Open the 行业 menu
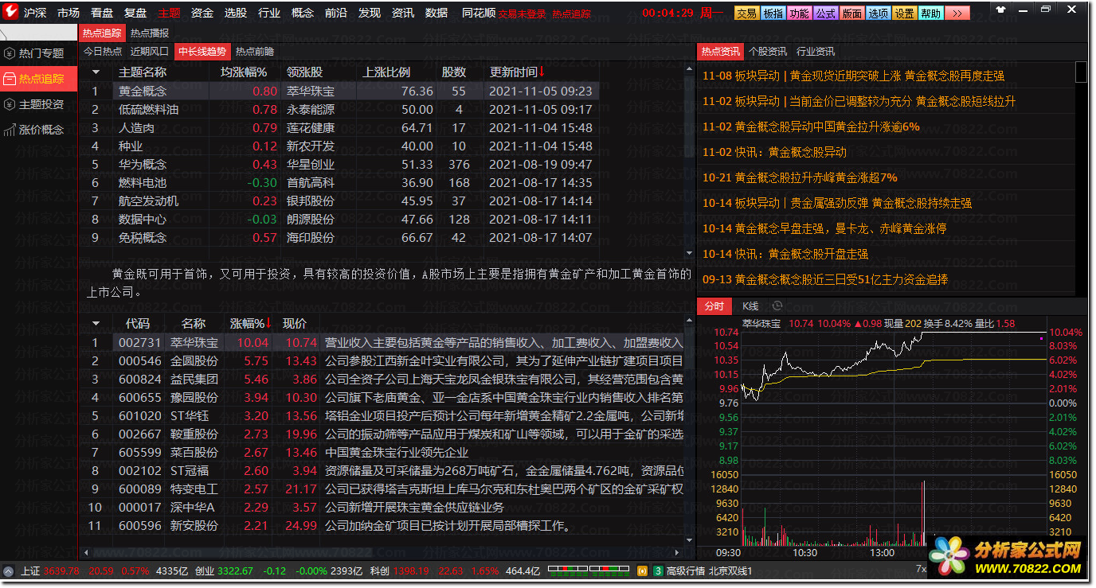The image size is (1096, 588). pos(268,13)
